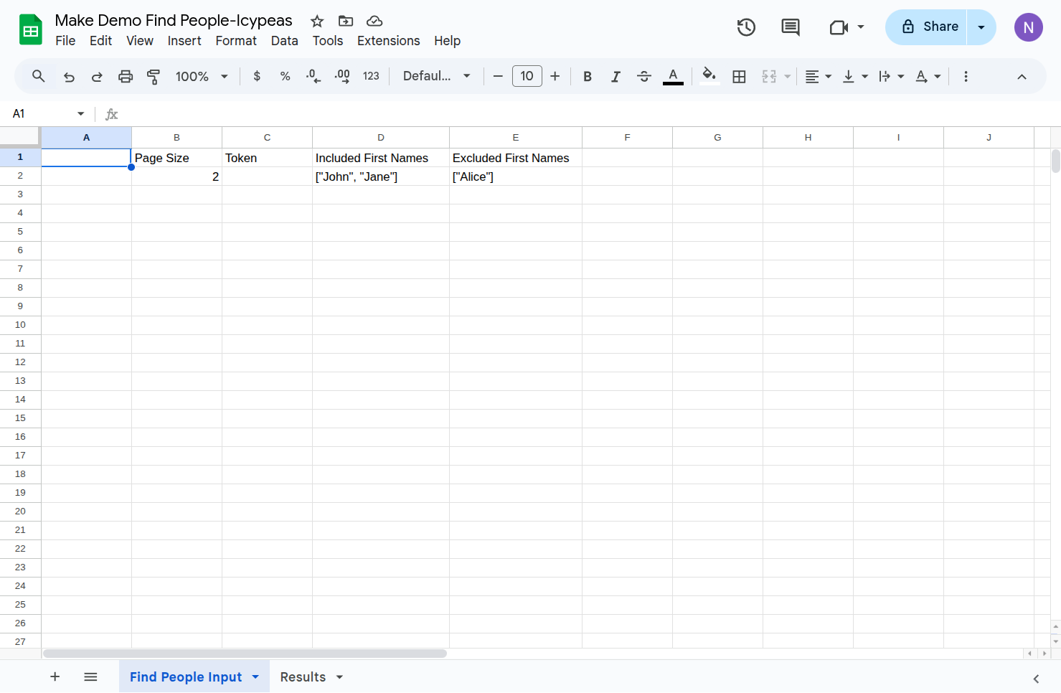
Task: Move the document to a folder
Action: 346,21
